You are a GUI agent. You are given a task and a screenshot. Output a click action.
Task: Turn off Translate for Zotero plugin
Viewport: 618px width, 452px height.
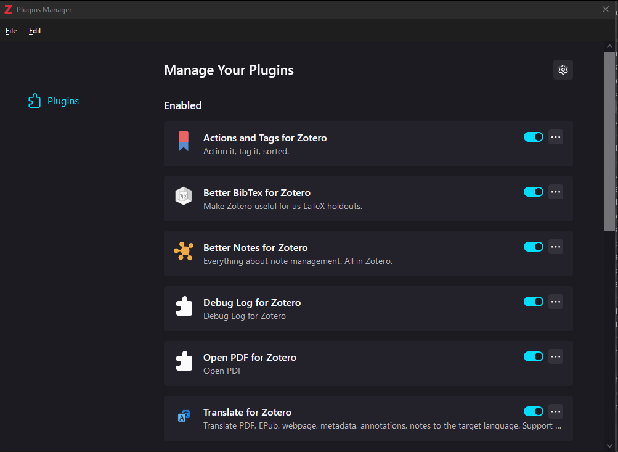click(533, 411)
